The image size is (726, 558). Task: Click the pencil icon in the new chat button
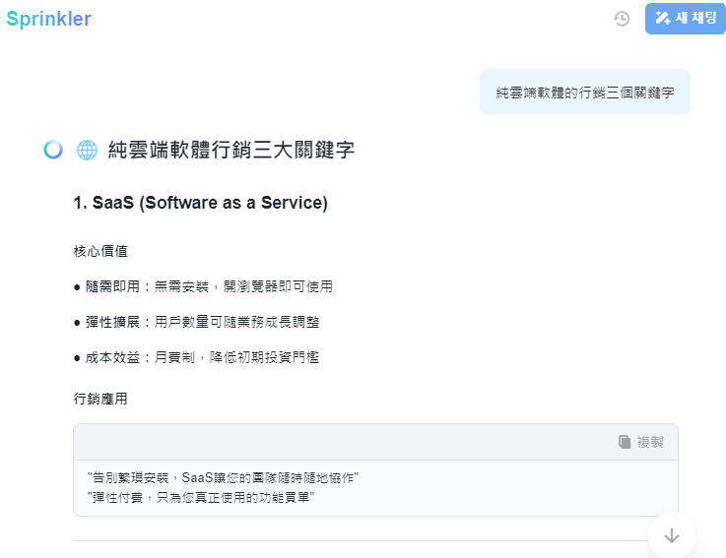click(x=663, y=19)
